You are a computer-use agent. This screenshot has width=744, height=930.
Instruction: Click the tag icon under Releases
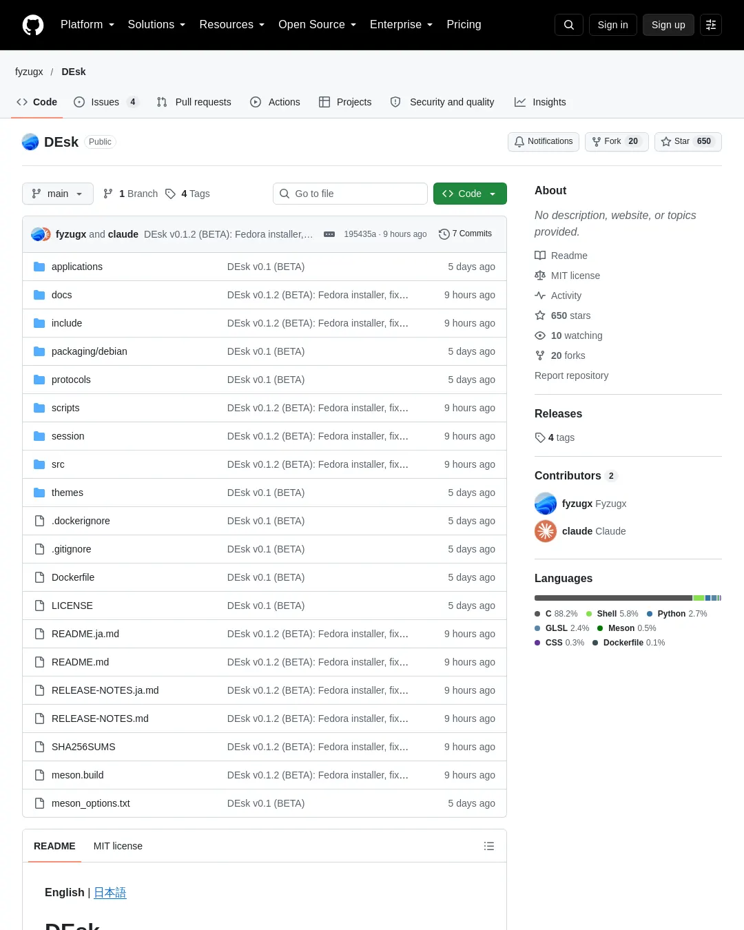pos(540,437)
